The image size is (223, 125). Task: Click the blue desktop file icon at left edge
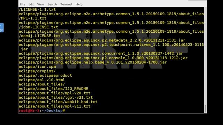coord(2,28)
